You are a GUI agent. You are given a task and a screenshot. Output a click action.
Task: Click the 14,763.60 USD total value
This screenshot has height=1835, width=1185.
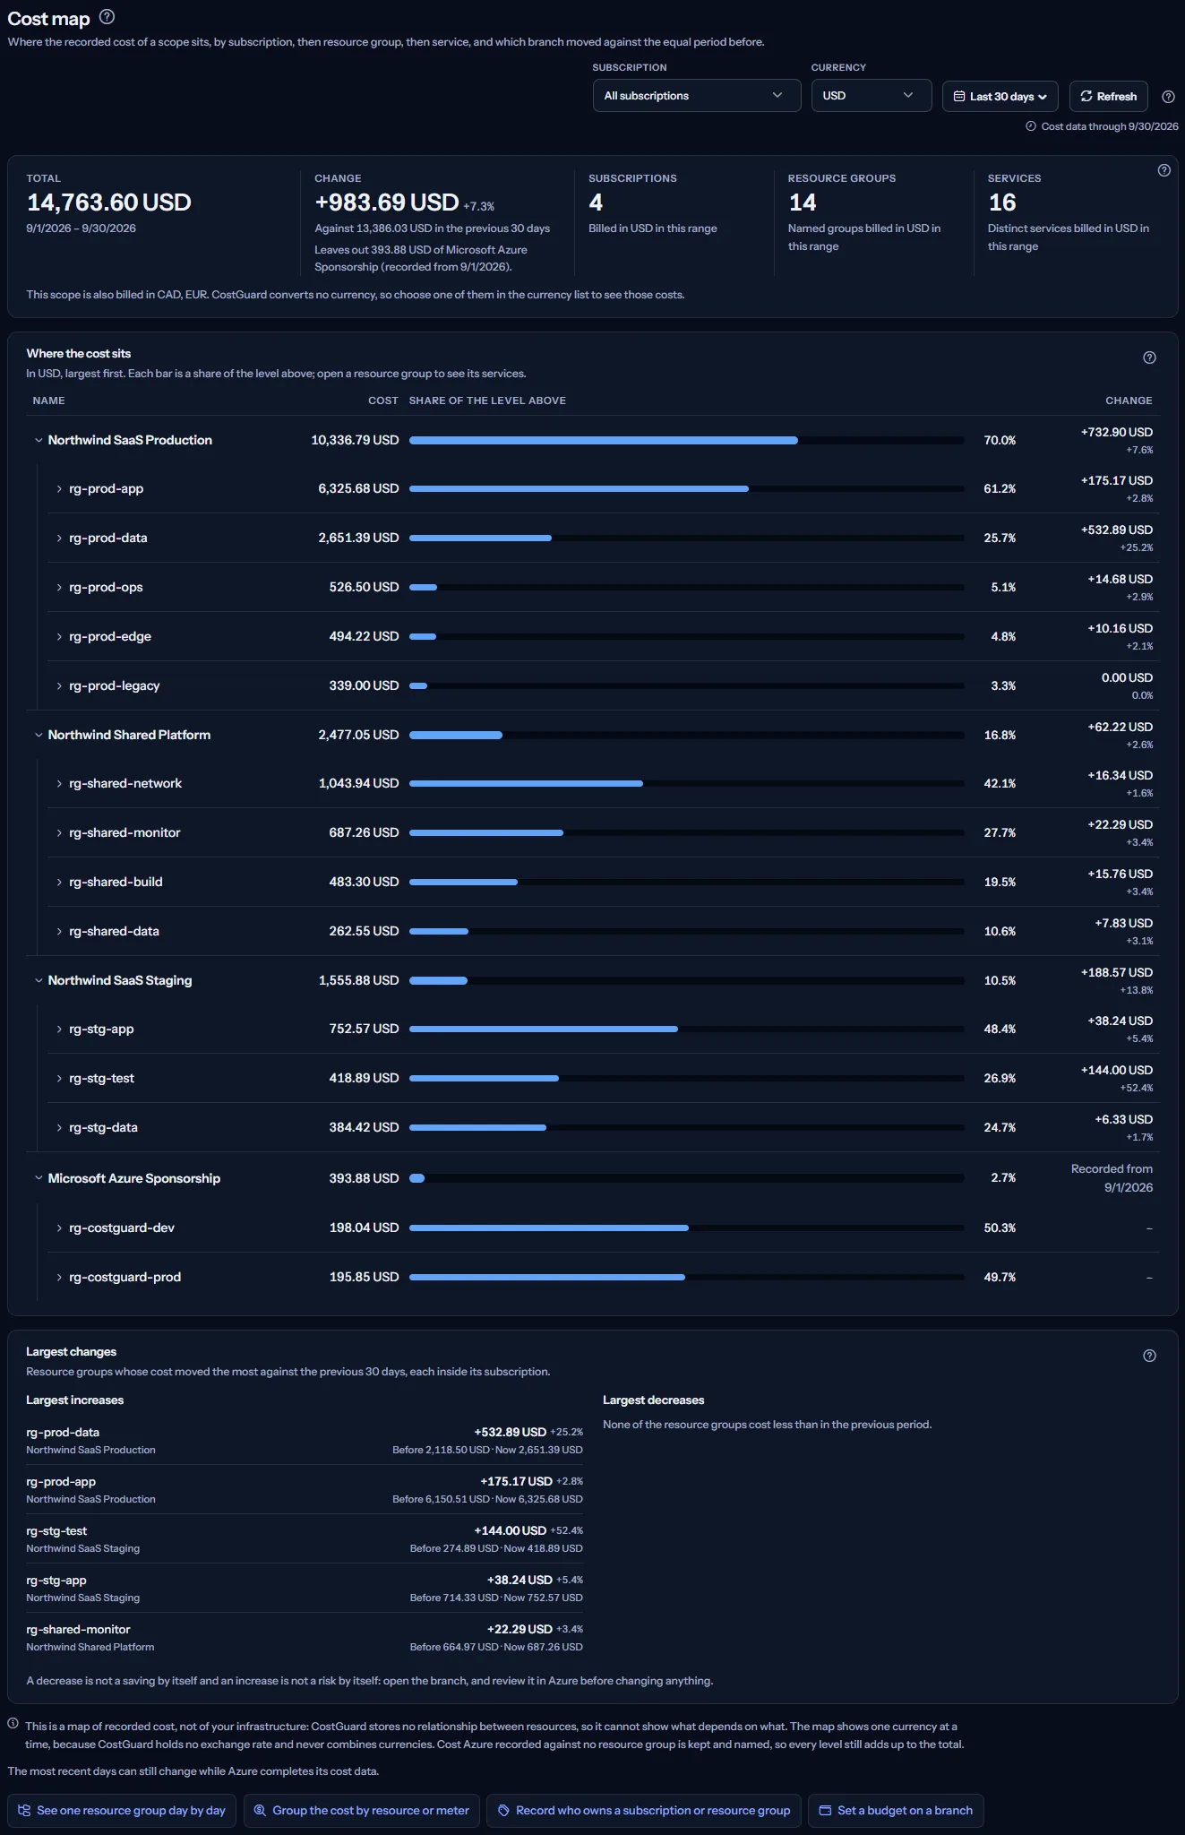pos(109,202)
